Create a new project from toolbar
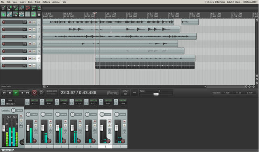The height and width of the screenshot is (152, 259). tap(3, 8)
